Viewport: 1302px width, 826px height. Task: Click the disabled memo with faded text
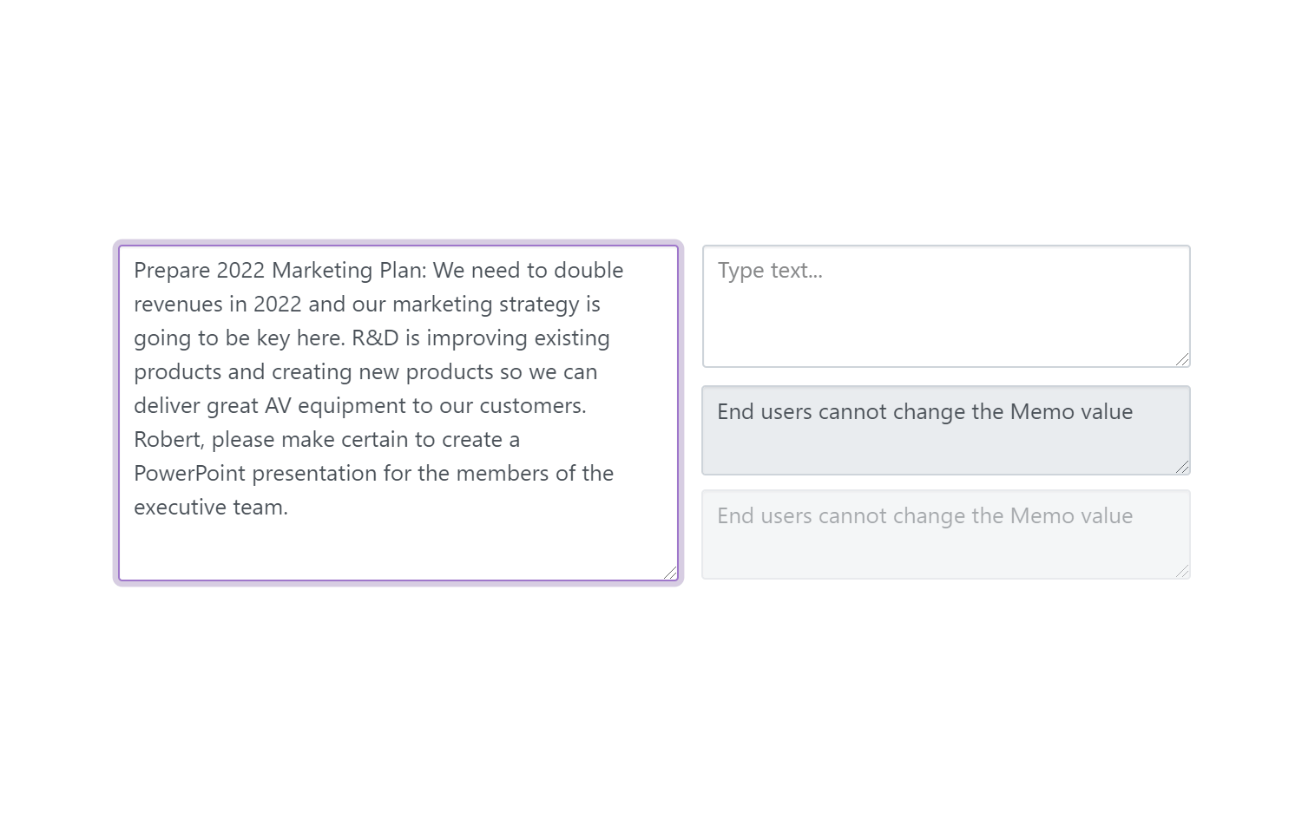click(x=945, y=534)
